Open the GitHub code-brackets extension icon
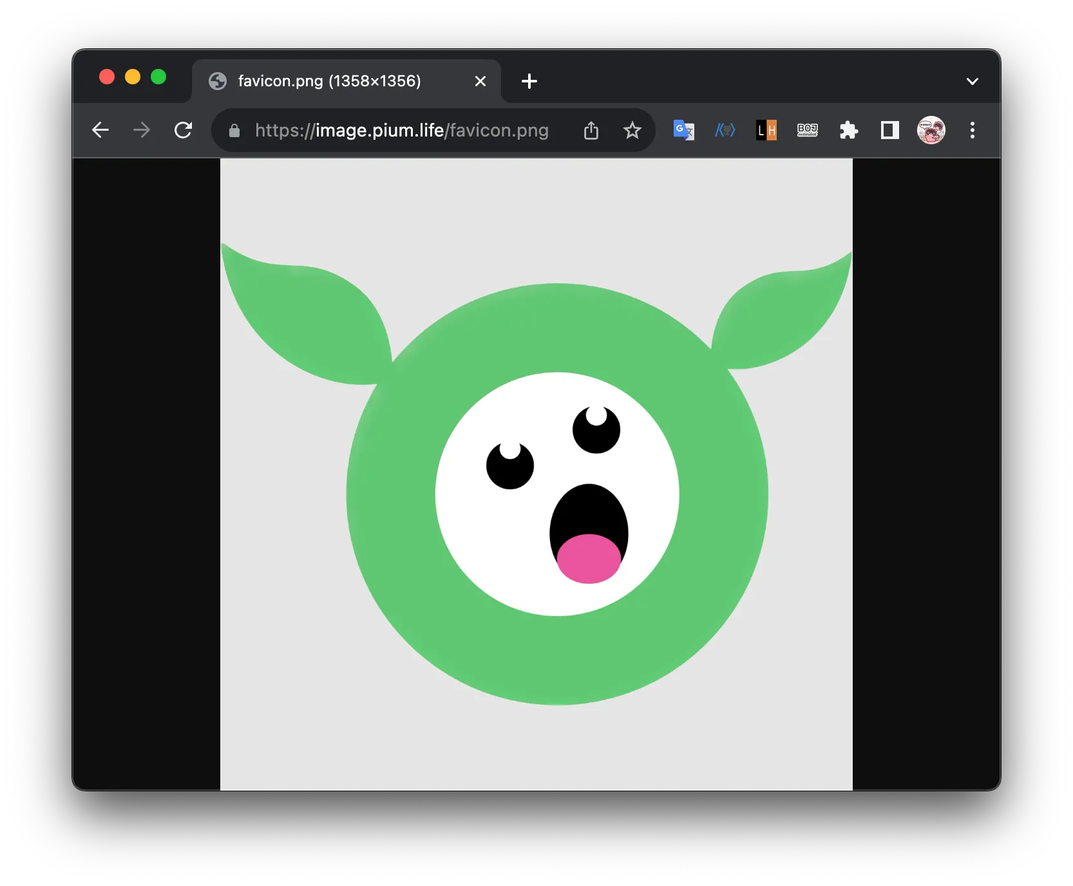Screen dimensions: 1073x886 click(x=725, y=130)
